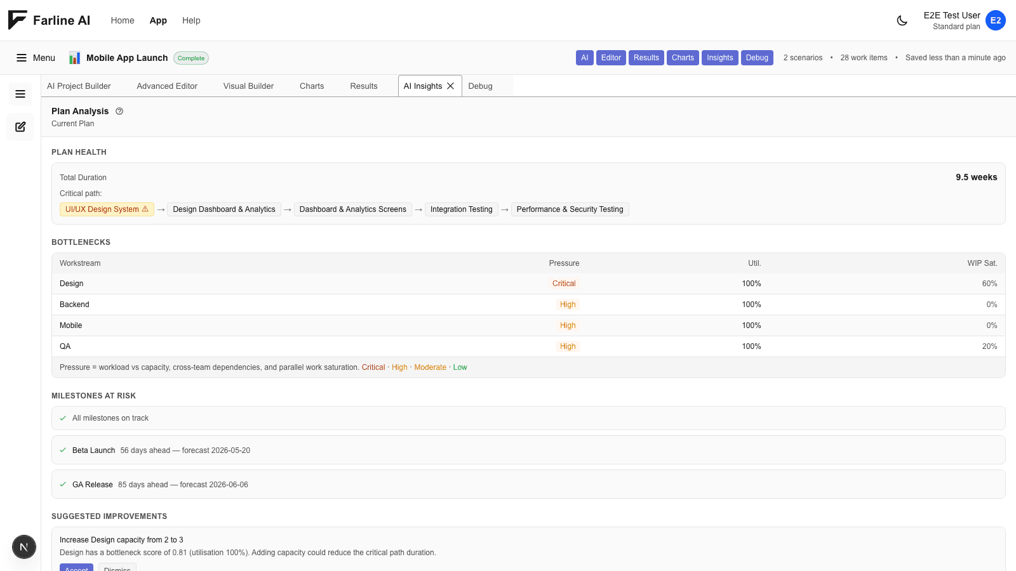Open the hamburger Menu button
Viewport: 1016px width, 571px height.
point(36,58)
